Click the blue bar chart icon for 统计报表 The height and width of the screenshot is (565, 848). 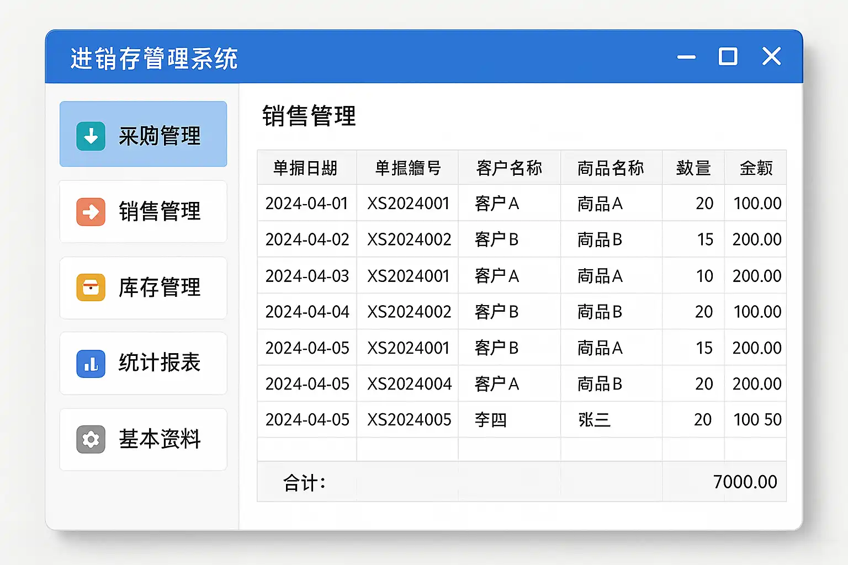[91, 364]
